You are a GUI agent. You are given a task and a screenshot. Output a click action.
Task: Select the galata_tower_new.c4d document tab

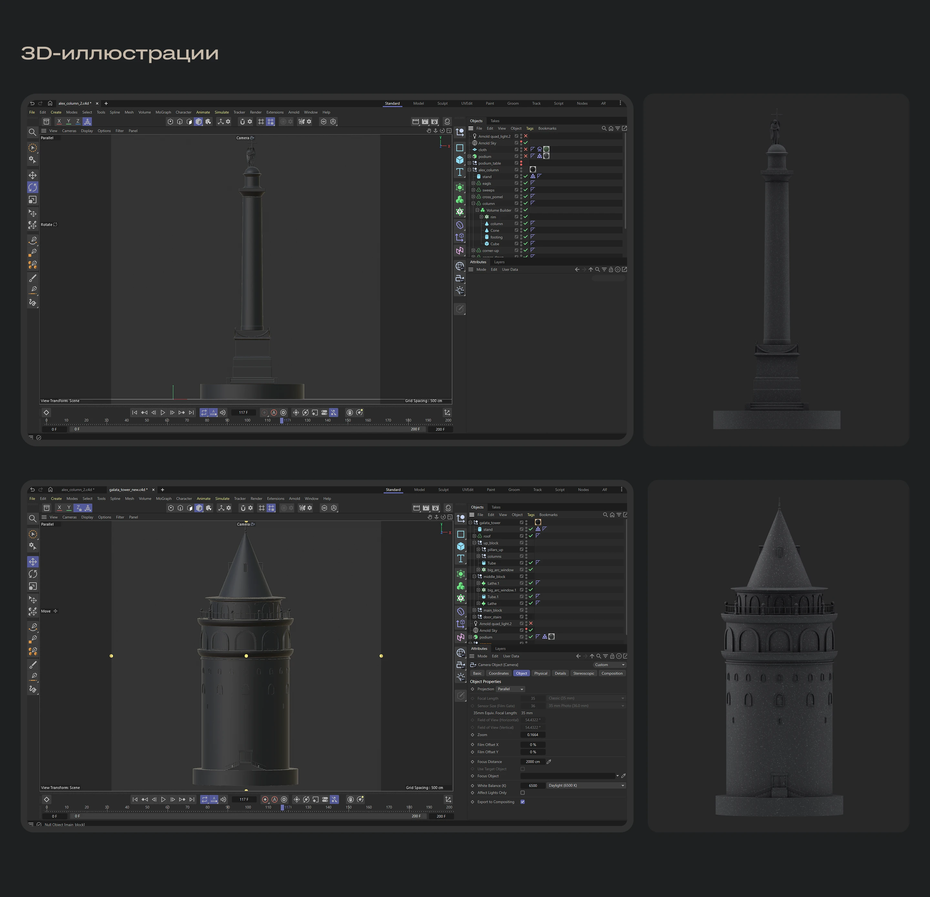coord(128,490)
